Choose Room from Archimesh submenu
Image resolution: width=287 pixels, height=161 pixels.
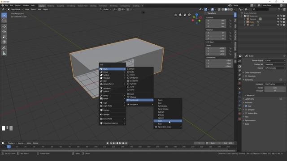[x=168, y=100]
